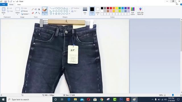Choose the Curve shape
Screen dimensions: 182x102
[x=53, y=8]
